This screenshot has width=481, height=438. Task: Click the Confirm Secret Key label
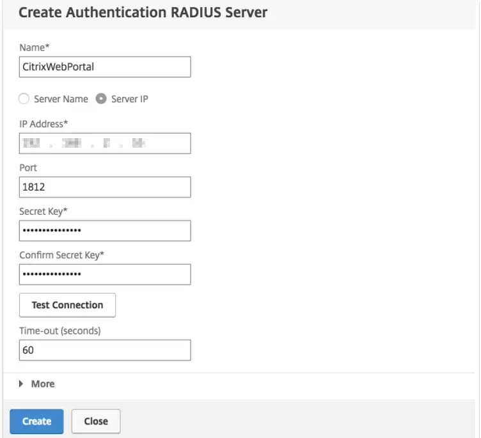tap(61, 255)
